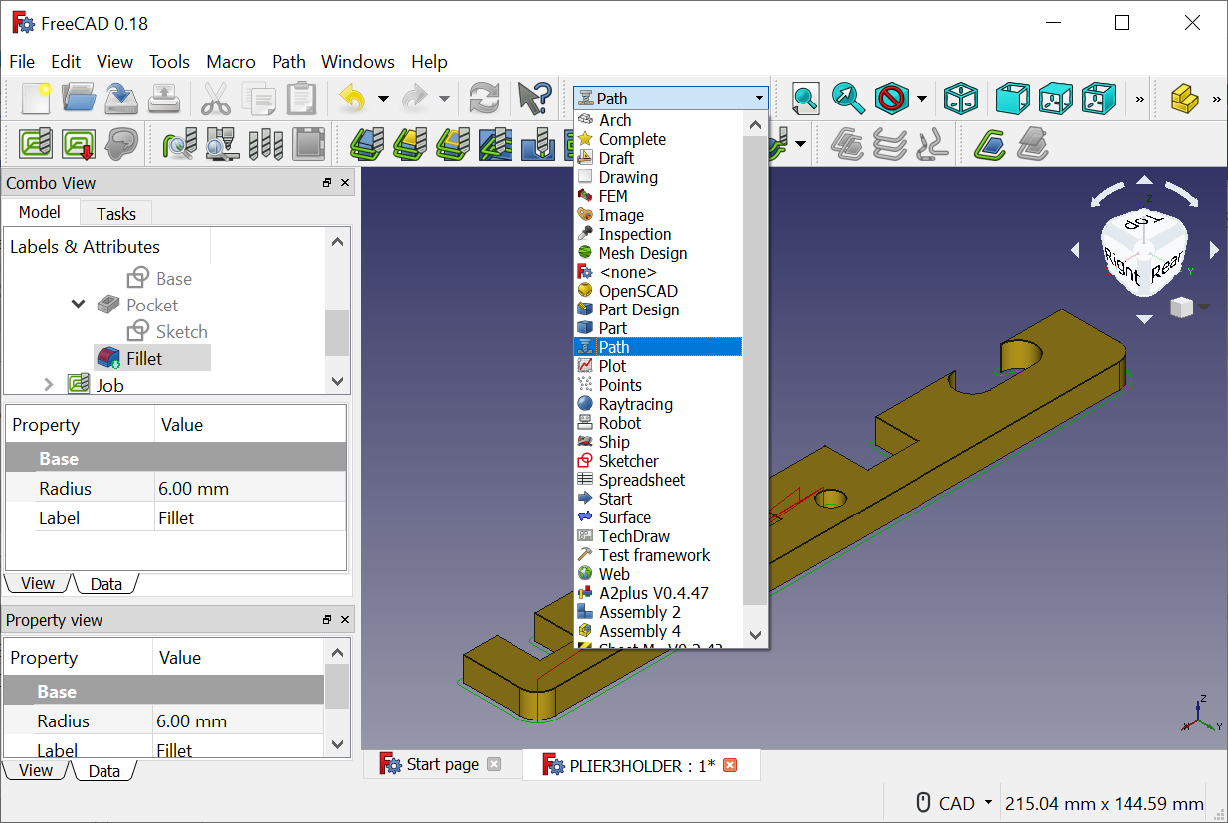Select the Job item in model tree
The image size is (1228, 823).
click(x=109, y=384)
